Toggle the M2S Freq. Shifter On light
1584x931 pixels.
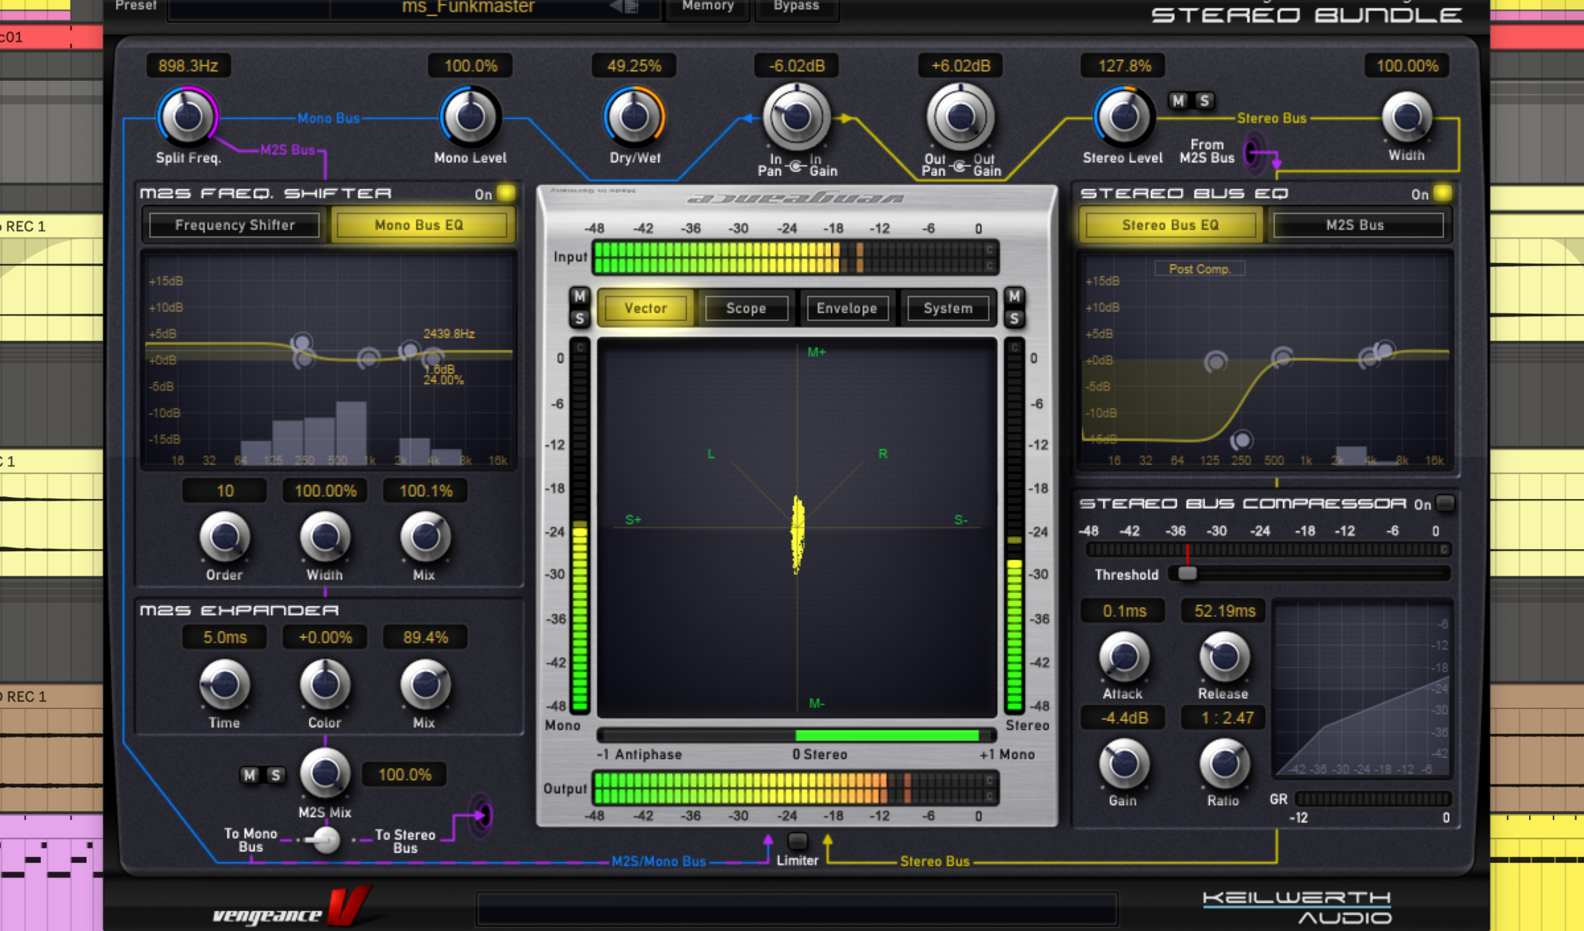tap(505, 193)
